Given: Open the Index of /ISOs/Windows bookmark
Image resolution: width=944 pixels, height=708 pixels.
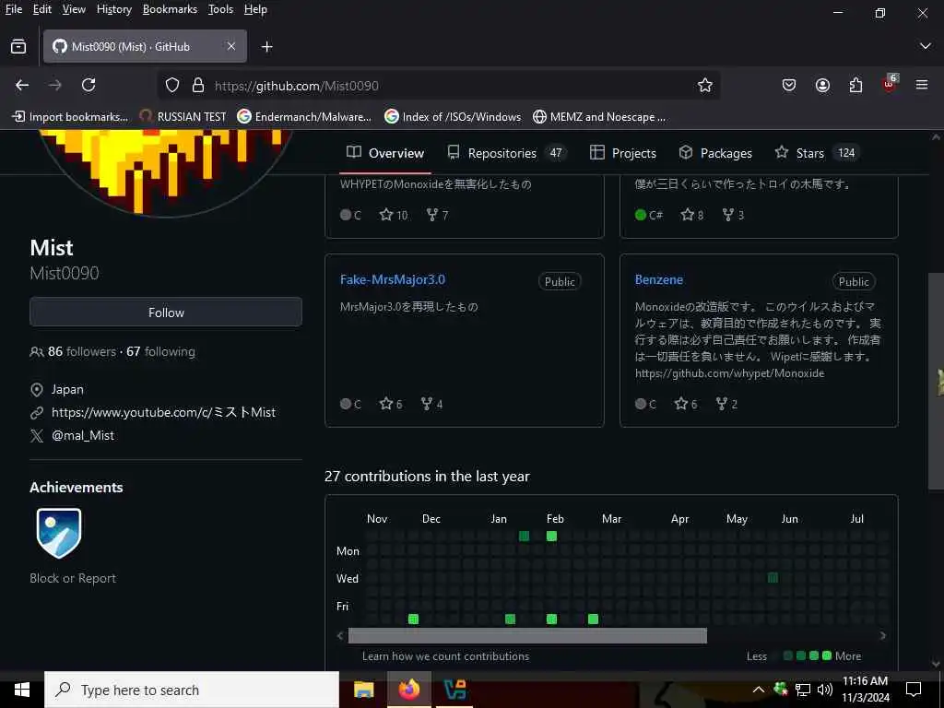Looking at the screenshot, I should pos(453,117).
